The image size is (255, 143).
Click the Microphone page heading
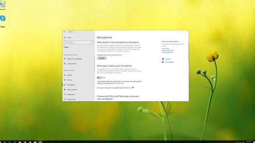(x=104, y=37)
